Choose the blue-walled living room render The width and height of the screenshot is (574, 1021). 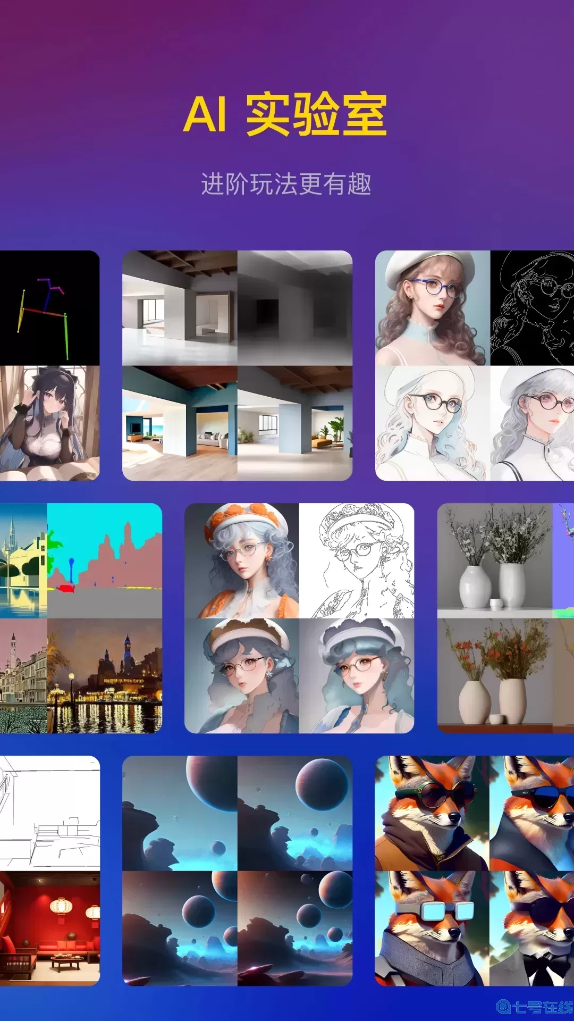[x=180, y=423]
